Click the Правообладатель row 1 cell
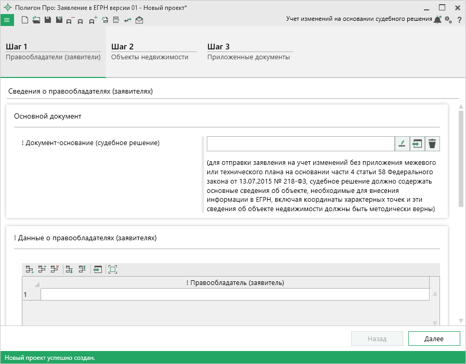466x364 pixels. pos(235,294)
